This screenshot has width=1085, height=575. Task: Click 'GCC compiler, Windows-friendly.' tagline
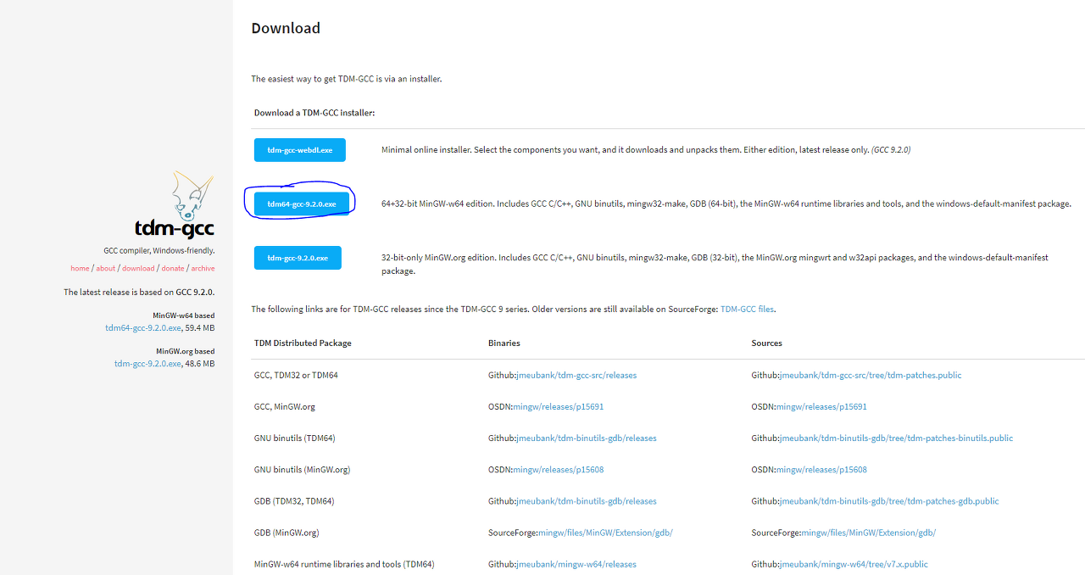tap(159, 251)
